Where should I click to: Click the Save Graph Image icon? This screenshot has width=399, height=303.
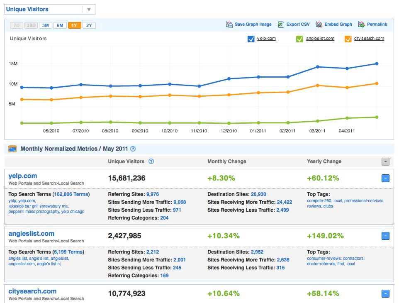pos(229,24)
